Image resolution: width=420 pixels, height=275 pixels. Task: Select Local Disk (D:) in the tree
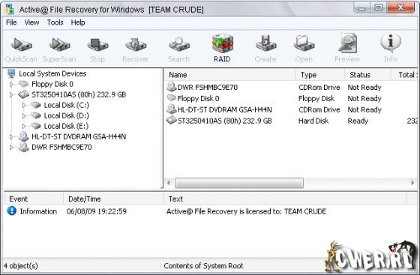click(67, 116)
